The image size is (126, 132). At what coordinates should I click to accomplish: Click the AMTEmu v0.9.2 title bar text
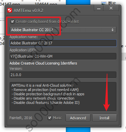[x=28, y=11]
